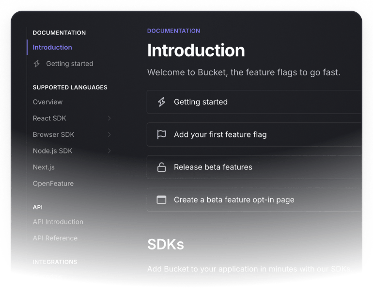This screenshot has width=373, height=300.
Task: Click the lightning bolt icon in Getting started card
Action: click(x=161, y=102)
